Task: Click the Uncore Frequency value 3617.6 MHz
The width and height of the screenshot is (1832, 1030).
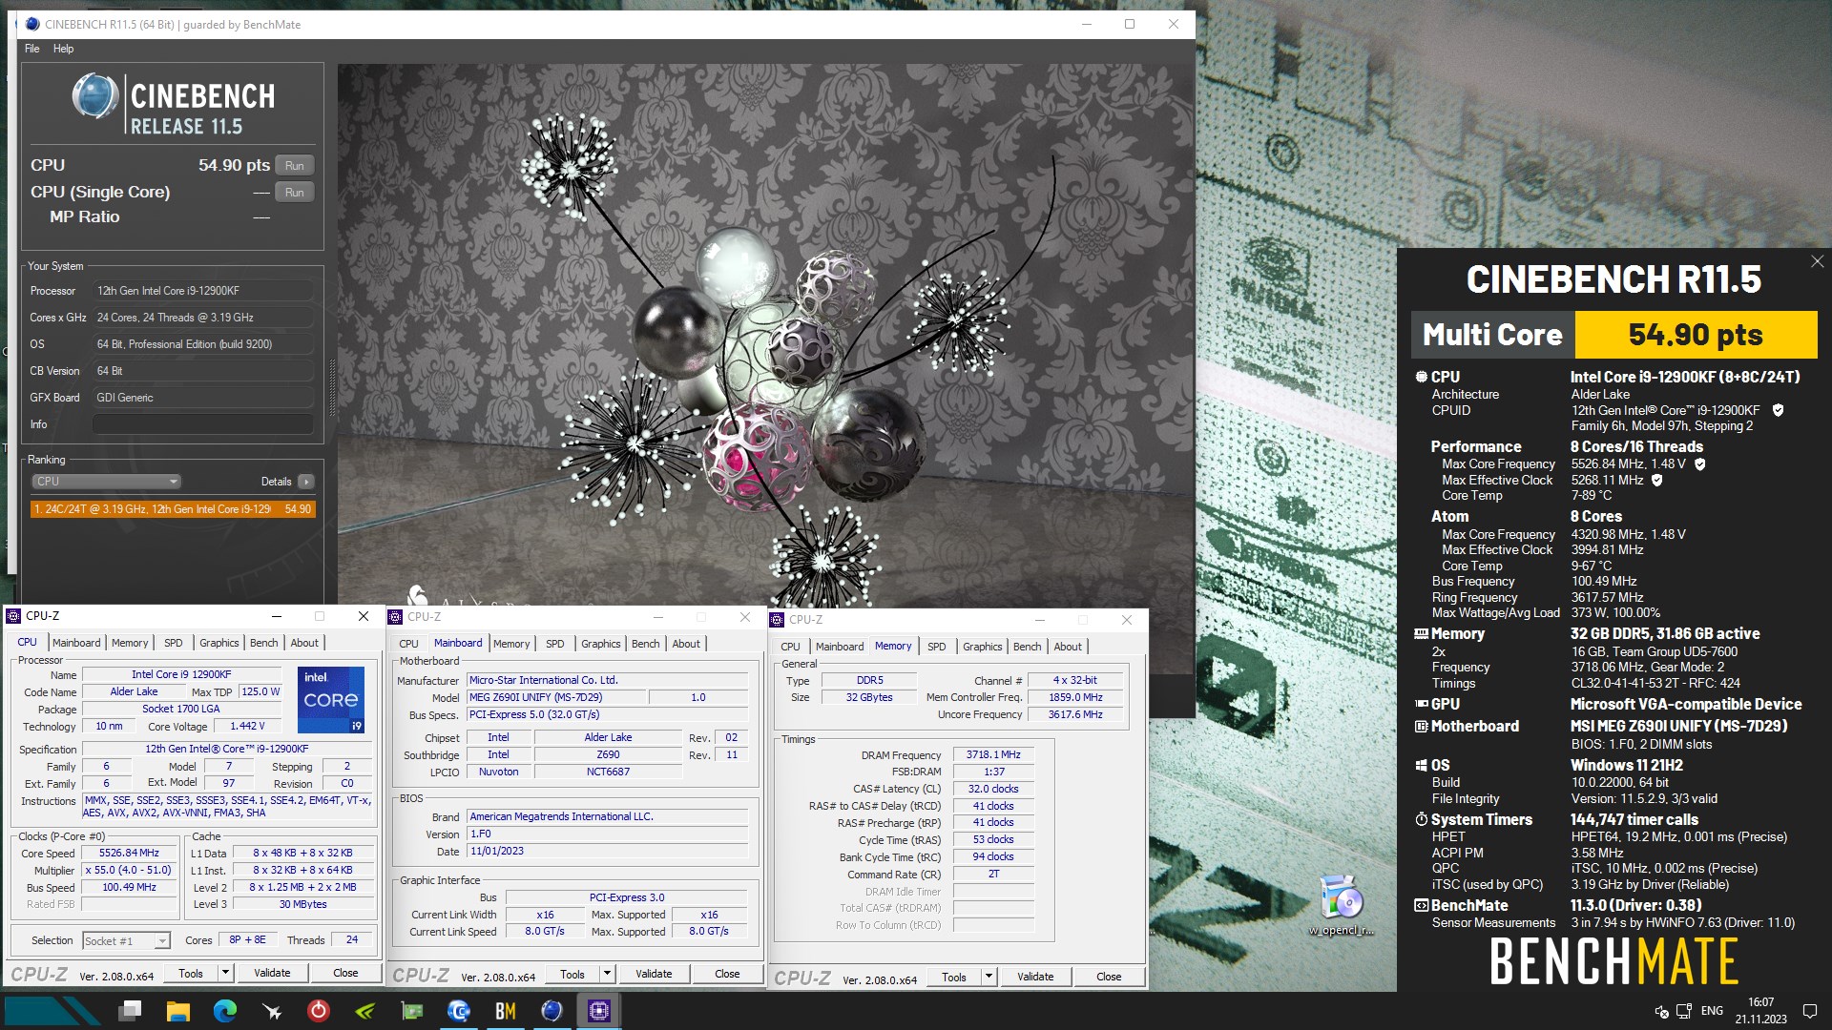Action: [x=1075, y=714]
